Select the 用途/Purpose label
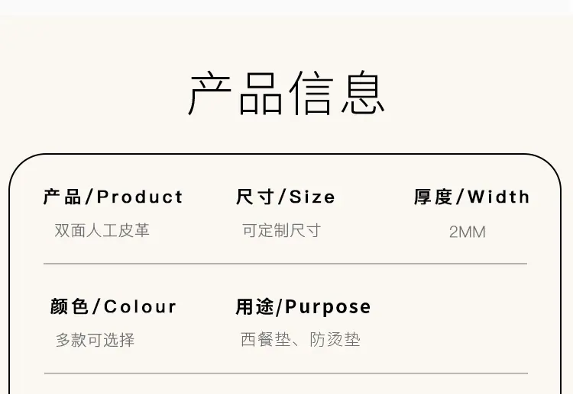The width and height of the screenshot is (573, 394). coord(303,306)
